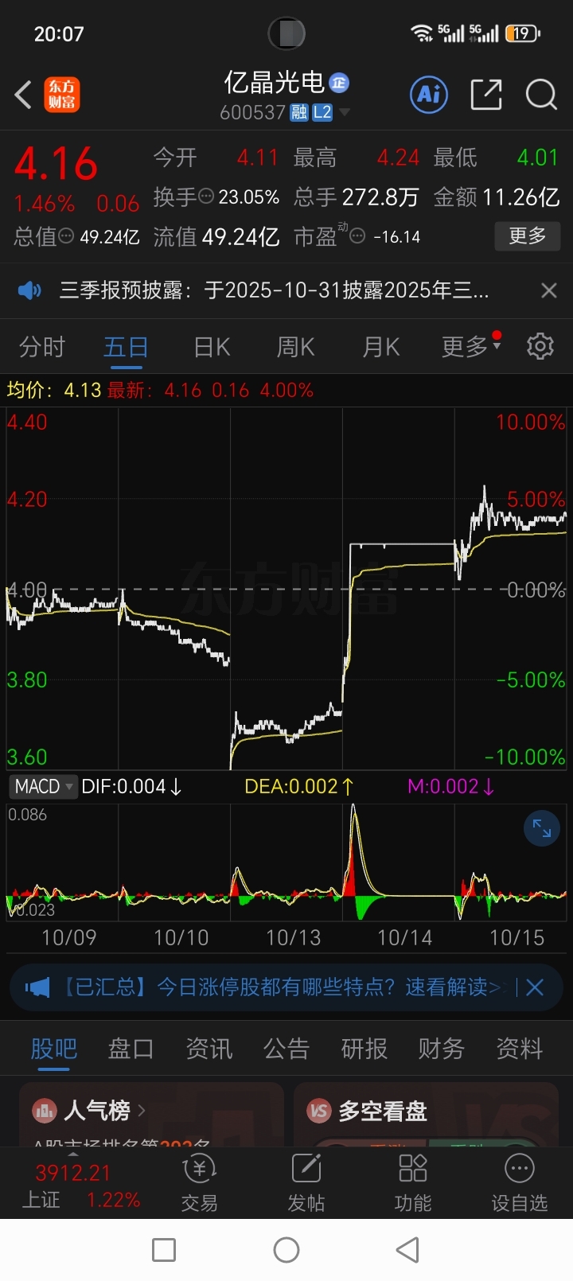Dismiss the 三季报预披露 notice
The image size is (573, 1281).
[x=549, y=290]
